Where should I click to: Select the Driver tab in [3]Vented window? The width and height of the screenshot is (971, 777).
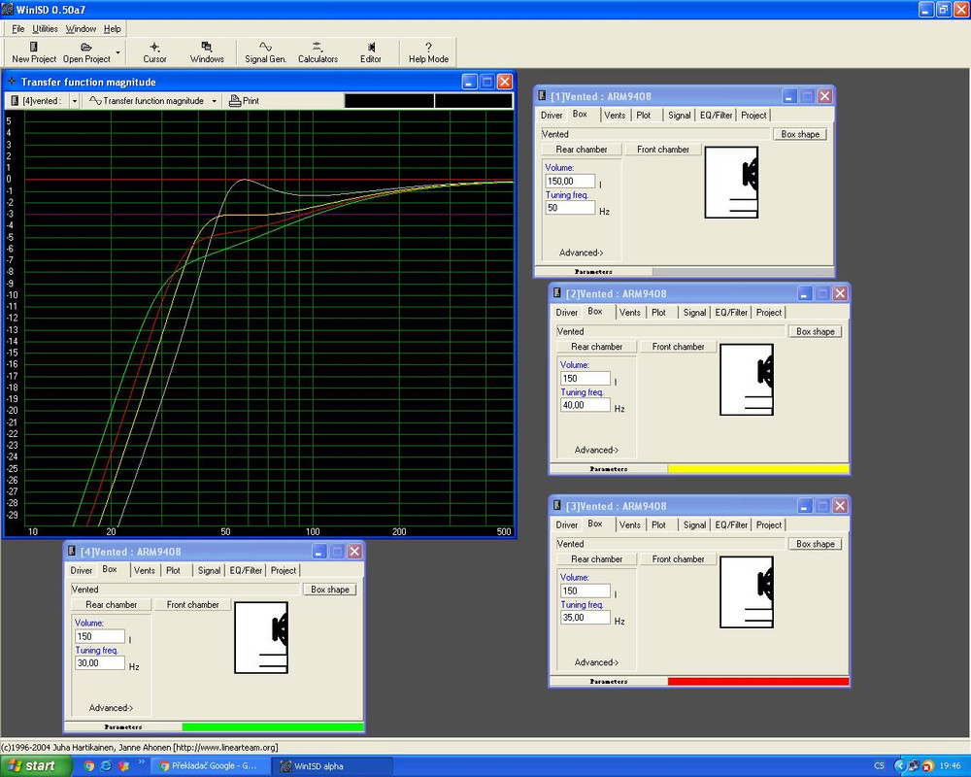567,525
